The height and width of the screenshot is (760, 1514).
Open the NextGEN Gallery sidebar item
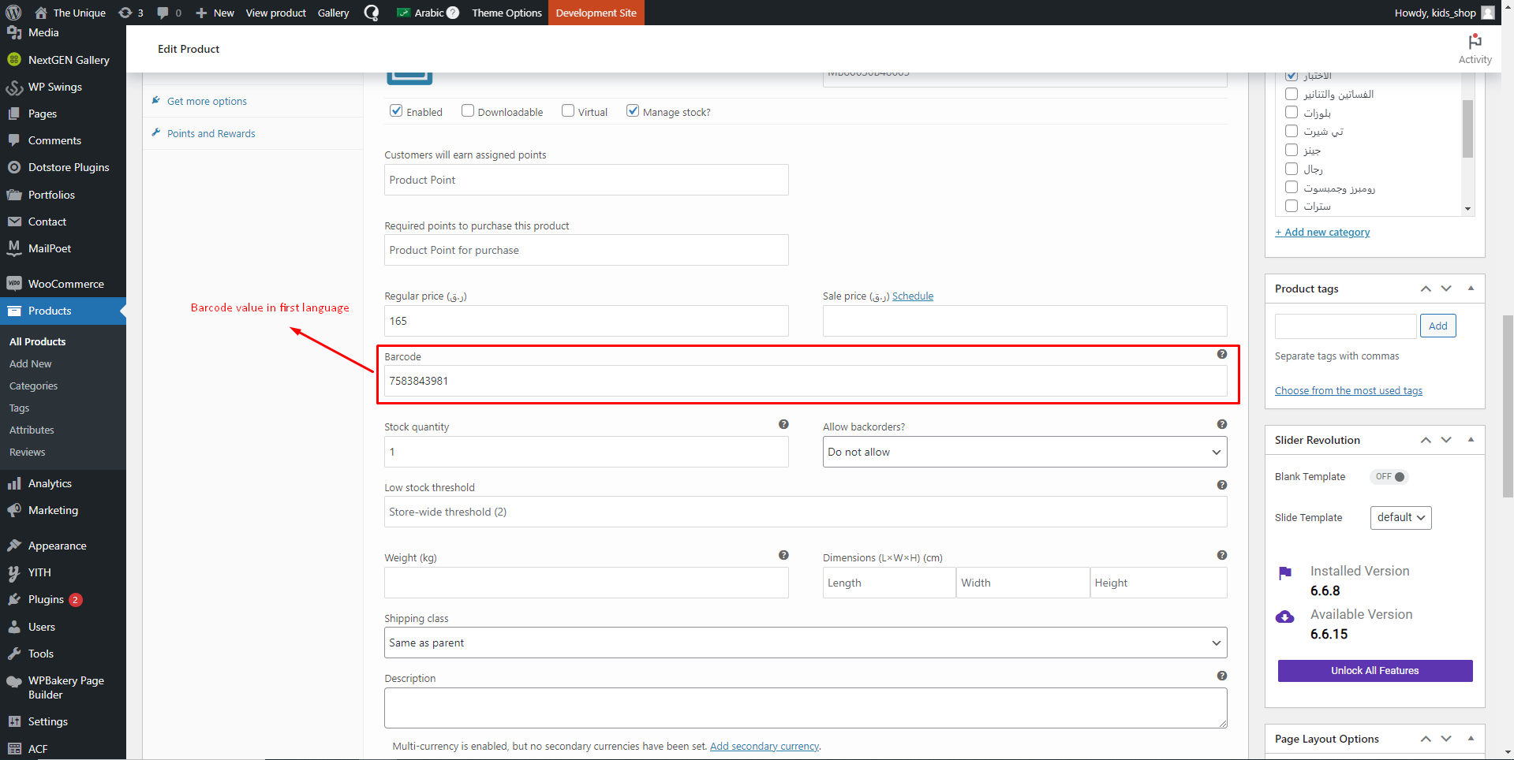pos(63,60)
